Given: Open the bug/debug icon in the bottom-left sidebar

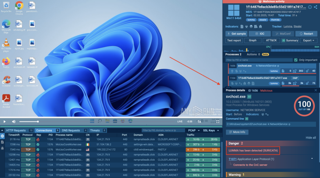Looking at the screenshot, I should click(x=2, y=148).
